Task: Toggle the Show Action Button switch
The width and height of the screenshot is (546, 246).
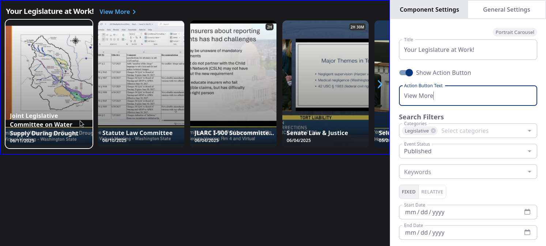Action: (406, 73)
